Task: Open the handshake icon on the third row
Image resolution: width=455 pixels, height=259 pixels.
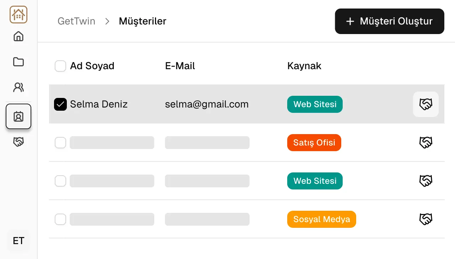Action: click(x=425, y=181)
